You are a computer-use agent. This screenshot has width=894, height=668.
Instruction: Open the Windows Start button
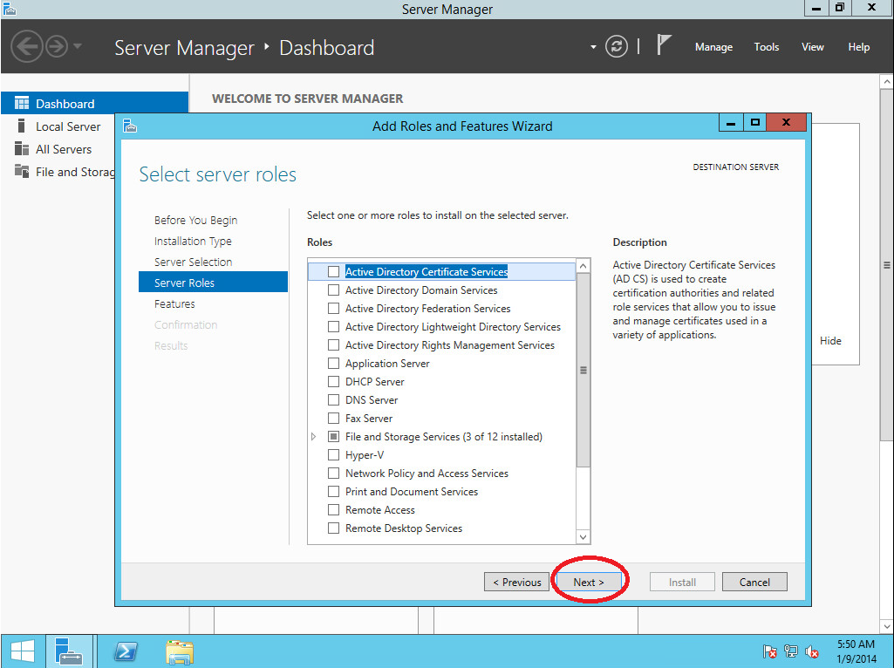pos(23,651)
